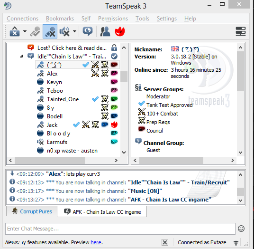Click the Toggle Away Status toolbar icon
Screen dimensions: 254x249
[x=35, y=31]
